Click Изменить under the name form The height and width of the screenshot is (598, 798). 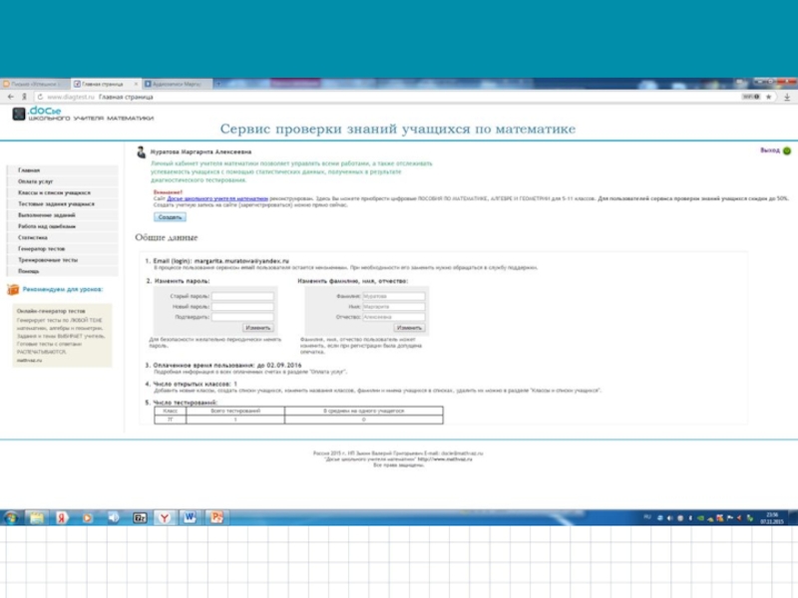[409, 328]
